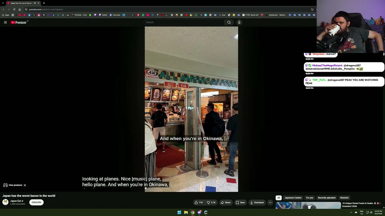385x216 pixels.
Task: Click the browser address bar URL
Action: coord(46,9)
